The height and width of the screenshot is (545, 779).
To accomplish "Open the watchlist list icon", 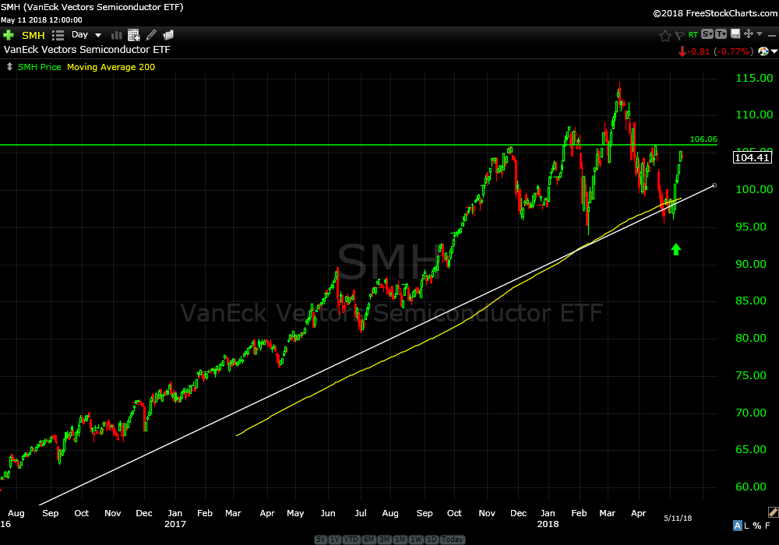I will click(x=58, y=35).
